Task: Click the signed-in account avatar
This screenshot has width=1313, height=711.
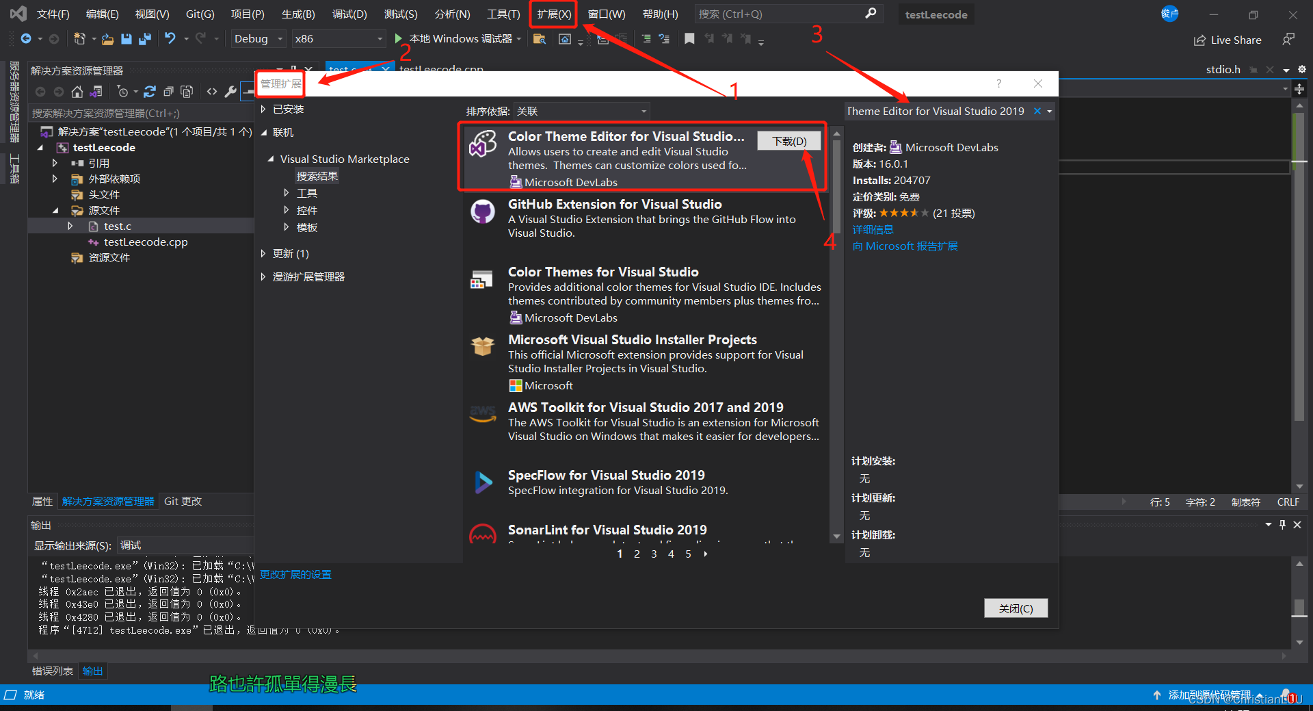Action: 1169,14
